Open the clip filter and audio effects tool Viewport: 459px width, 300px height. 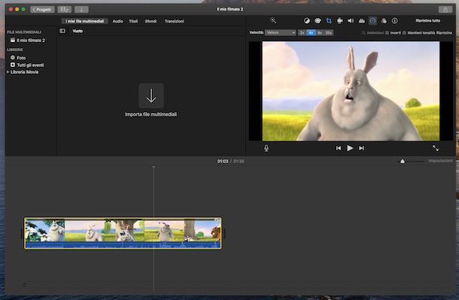(384, 21)
